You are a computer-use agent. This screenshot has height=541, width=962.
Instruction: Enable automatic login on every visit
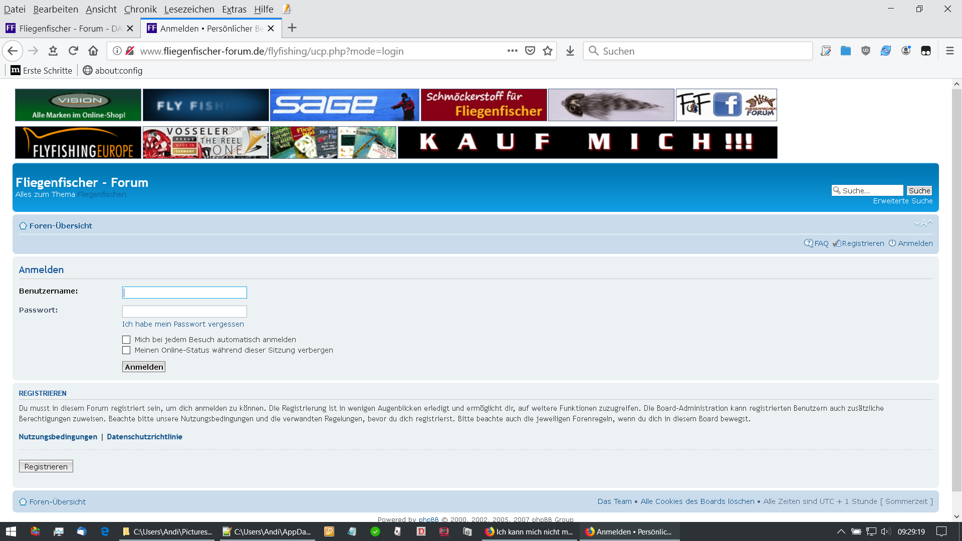click(126, 340)
